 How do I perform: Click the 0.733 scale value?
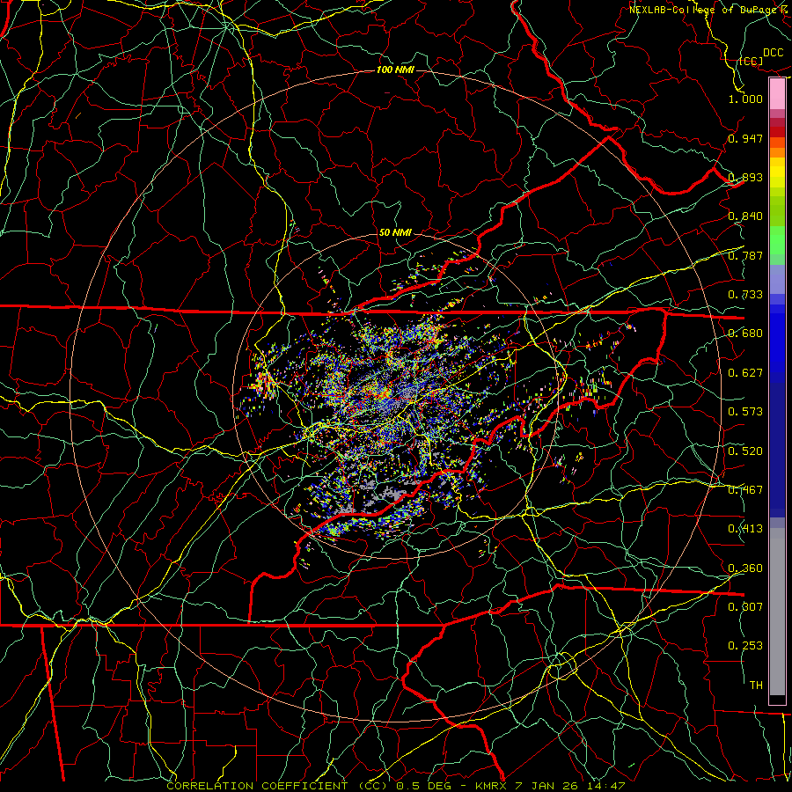point(745,294)
